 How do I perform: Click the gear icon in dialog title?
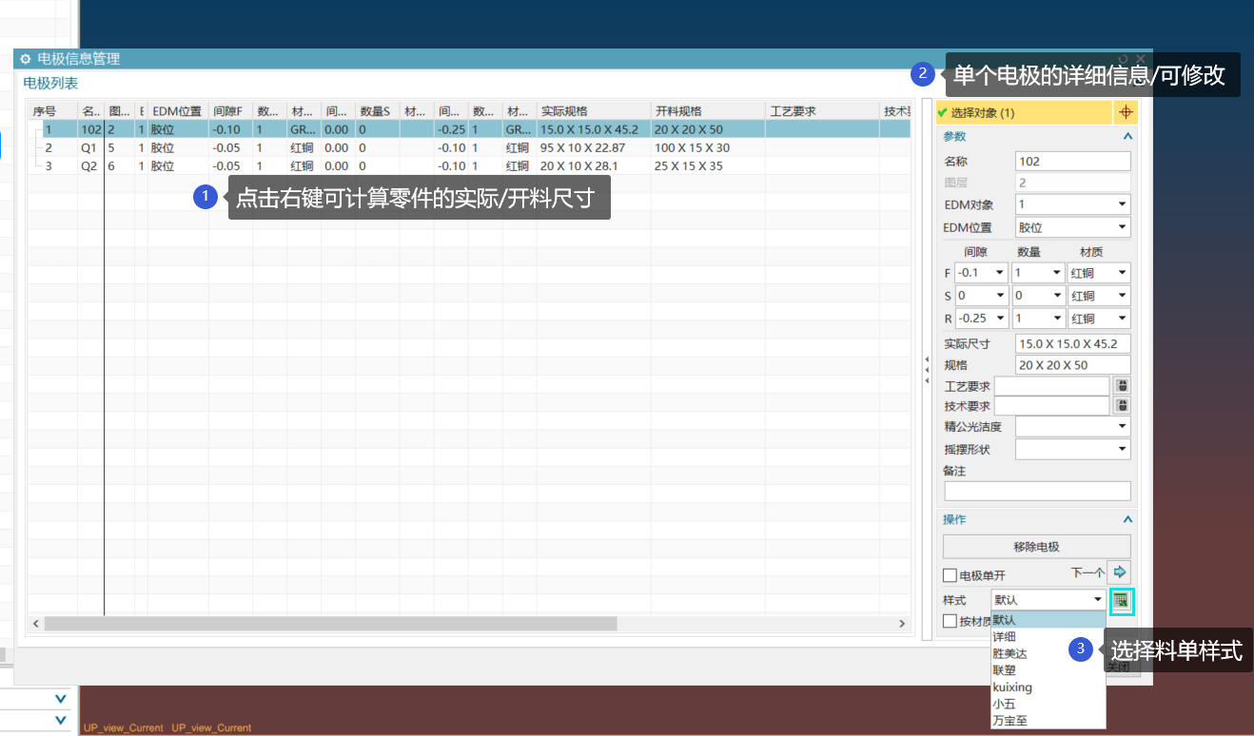pyautogui.click(x=26, y=59)
